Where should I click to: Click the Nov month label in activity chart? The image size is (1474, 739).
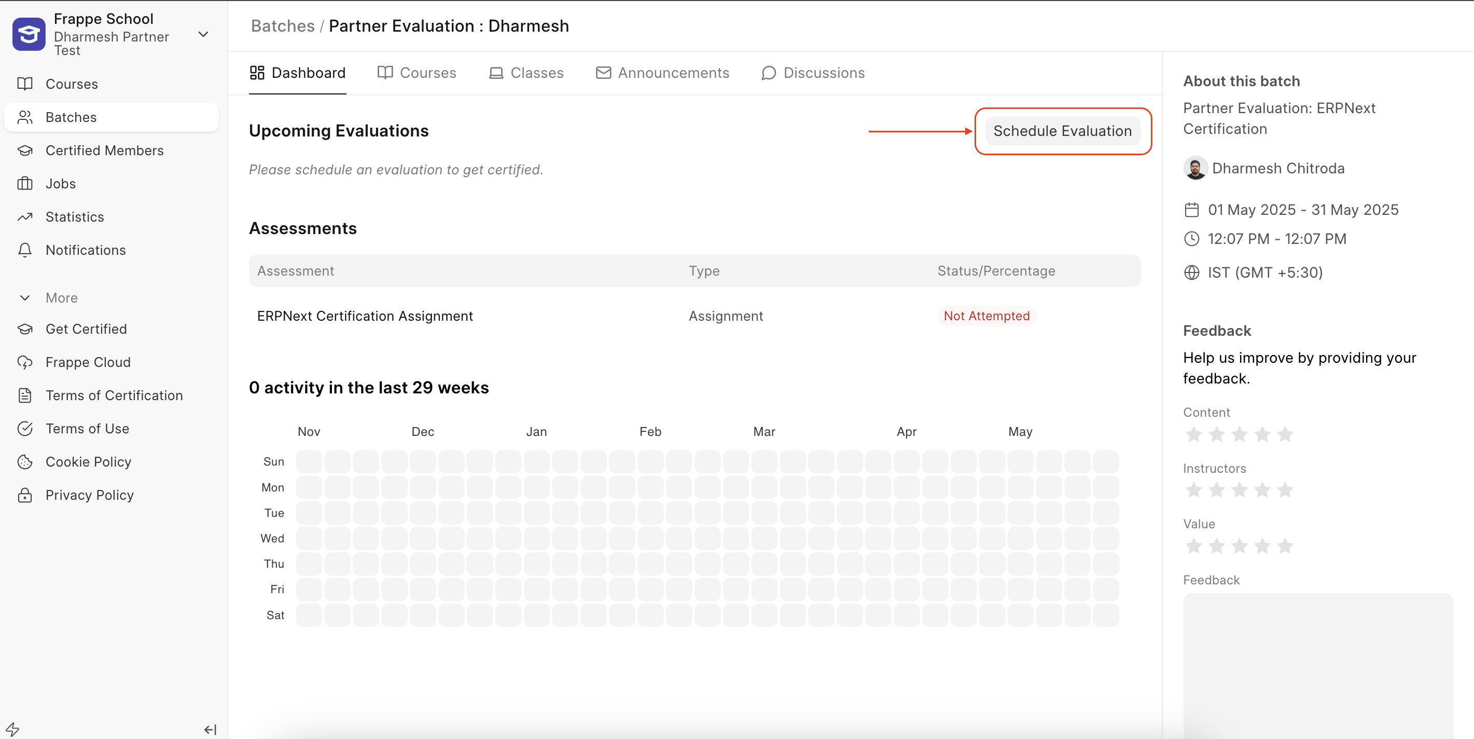tap(309, 432)
